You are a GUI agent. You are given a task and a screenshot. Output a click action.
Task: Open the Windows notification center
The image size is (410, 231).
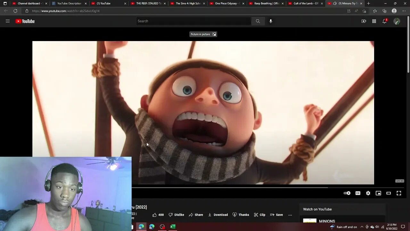[403, 227]
